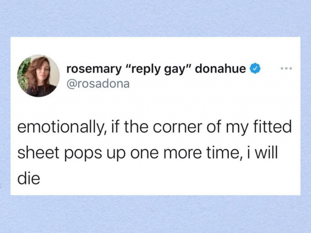Open rosemary donahue's profile picture
This screenshot has width=311, height=233.
pyautogui.click(x=38, y=76)
